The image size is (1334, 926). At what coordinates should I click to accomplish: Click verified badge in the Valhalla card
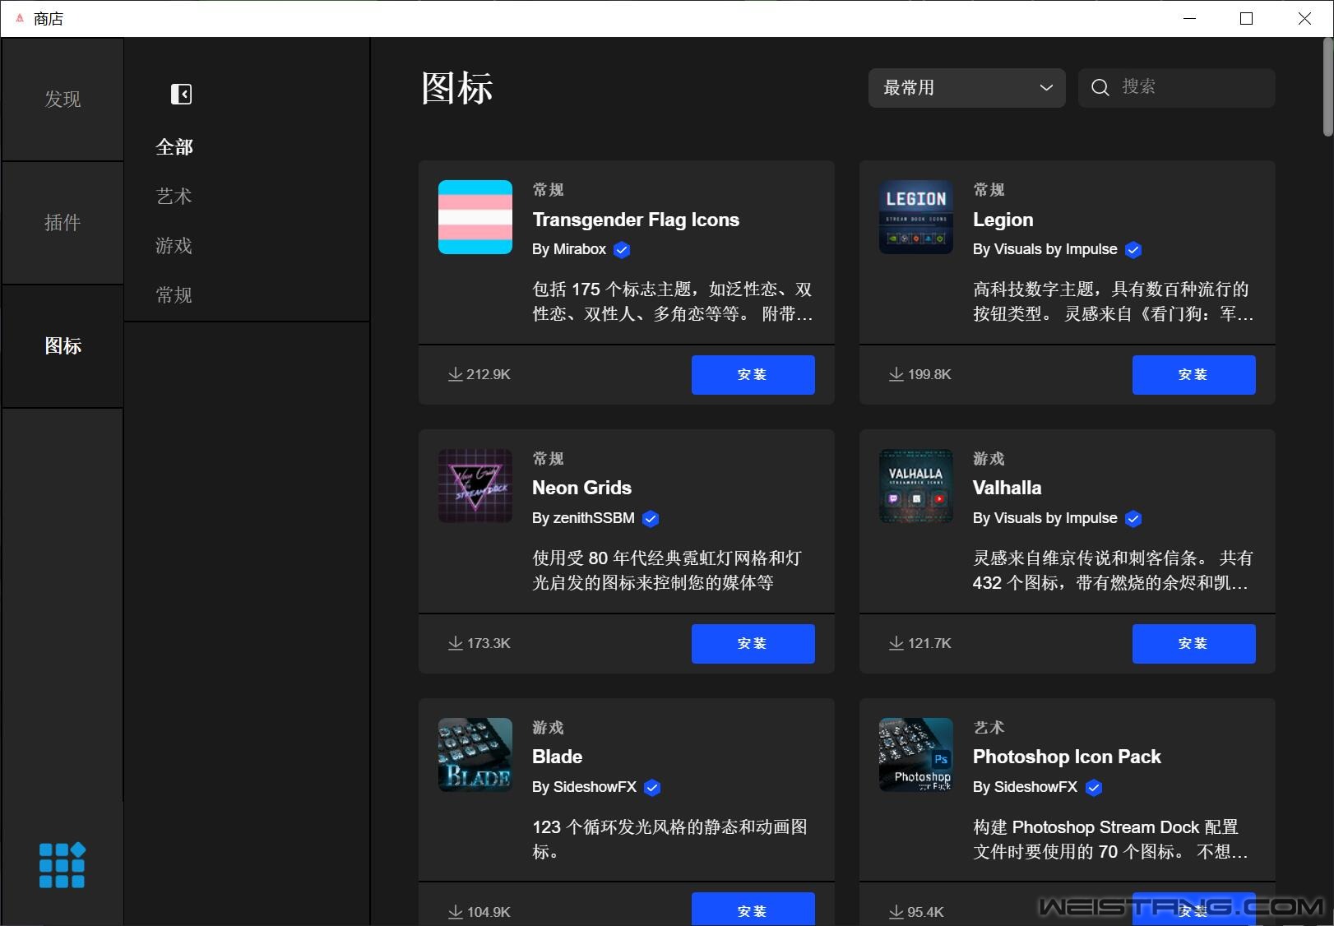coord(1133,519)
